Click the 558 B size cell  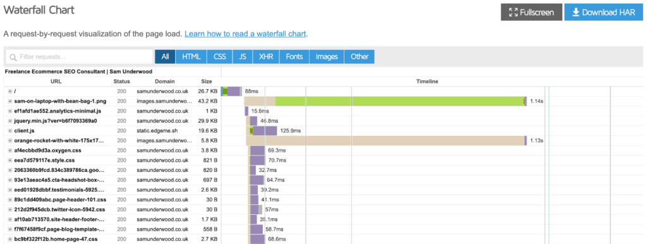pyautogui.click(x=211, y=229)
